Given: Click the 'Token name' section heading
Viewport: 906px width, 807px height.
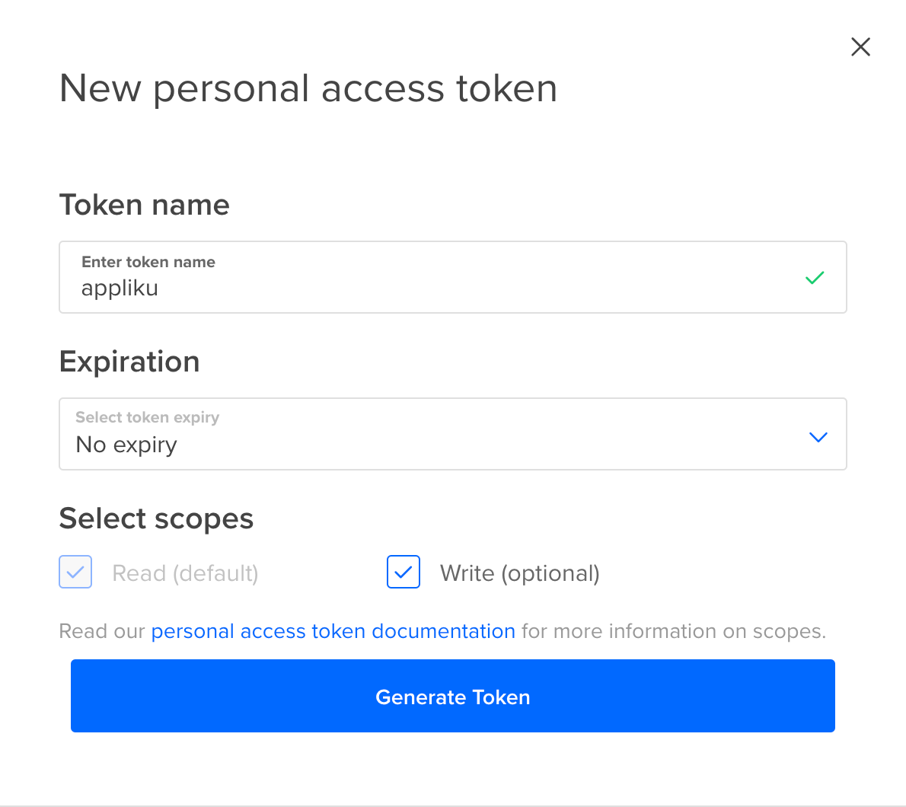Looking at the screenshot, I should 145,205.
